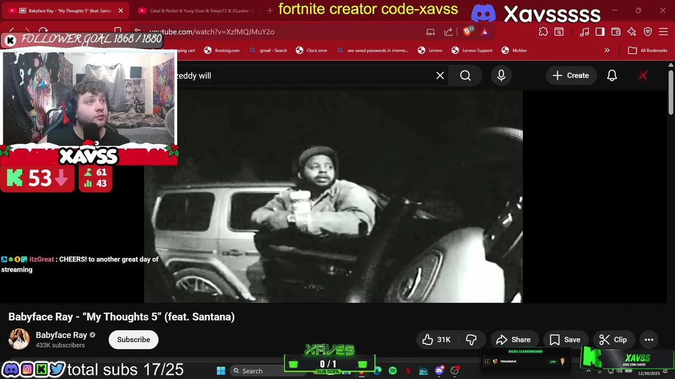Screen dimensions: 675x379
Task: Open the Windows Start menu
Action: [x=221, y=371]
